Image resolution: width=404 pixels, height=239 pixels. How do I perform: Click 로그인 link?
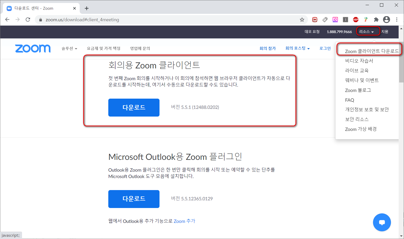pos(325,48)
